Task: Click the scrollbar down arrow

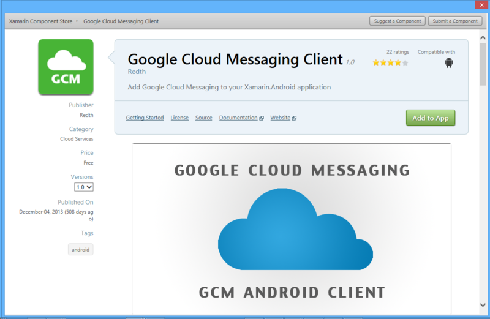Action: pos(483,305)
